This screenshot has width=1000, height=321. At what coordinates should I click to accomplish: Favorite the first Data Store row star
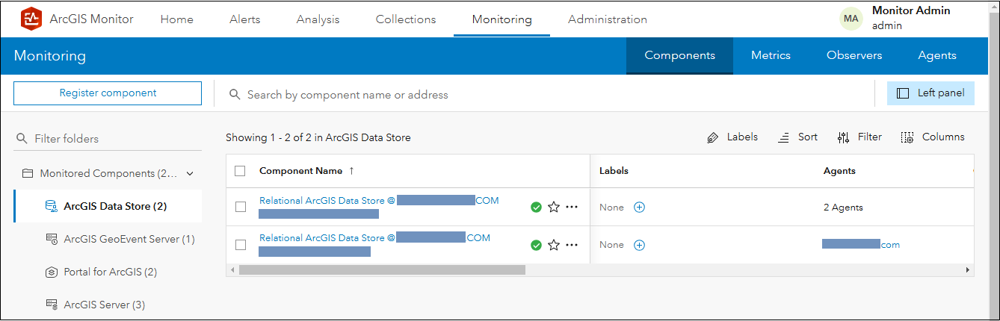554,208
